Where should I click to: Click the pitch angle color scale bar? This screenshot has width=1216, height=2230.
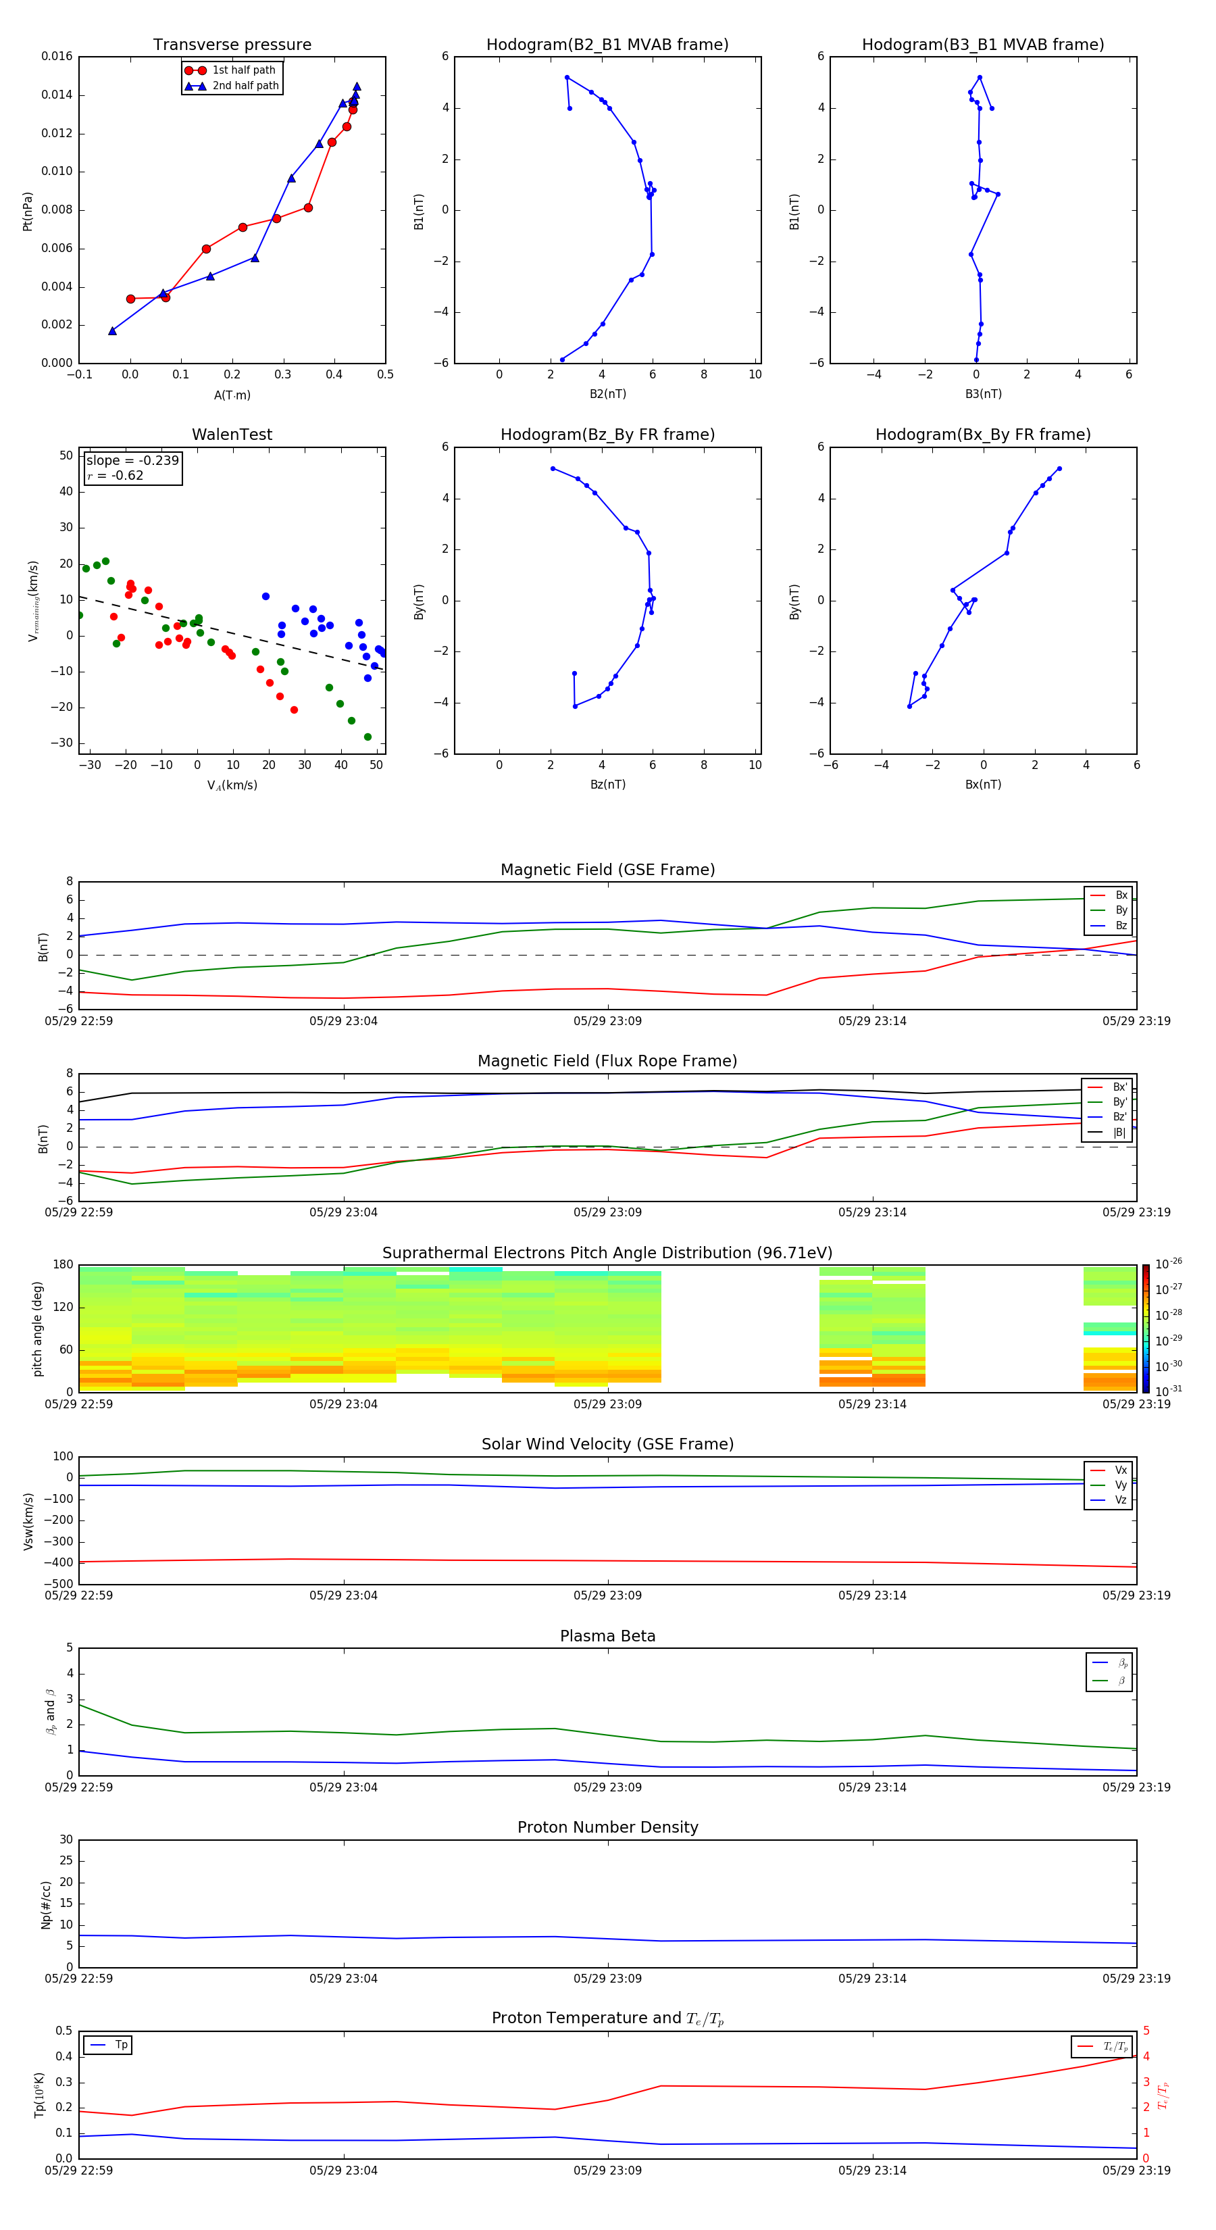click(x=1146, y=1329)
